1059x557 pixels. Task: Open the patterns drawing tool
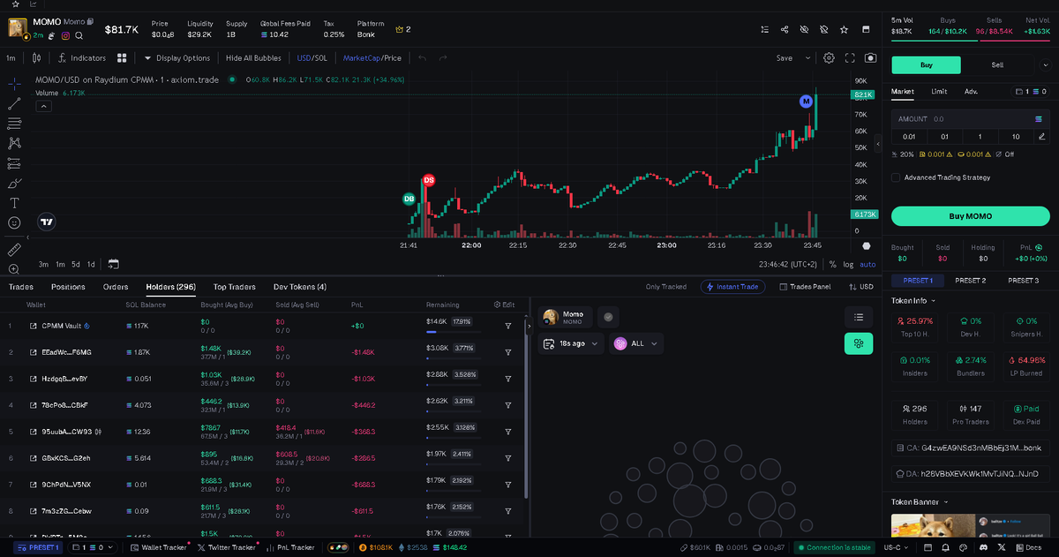(x=14, y=143)
